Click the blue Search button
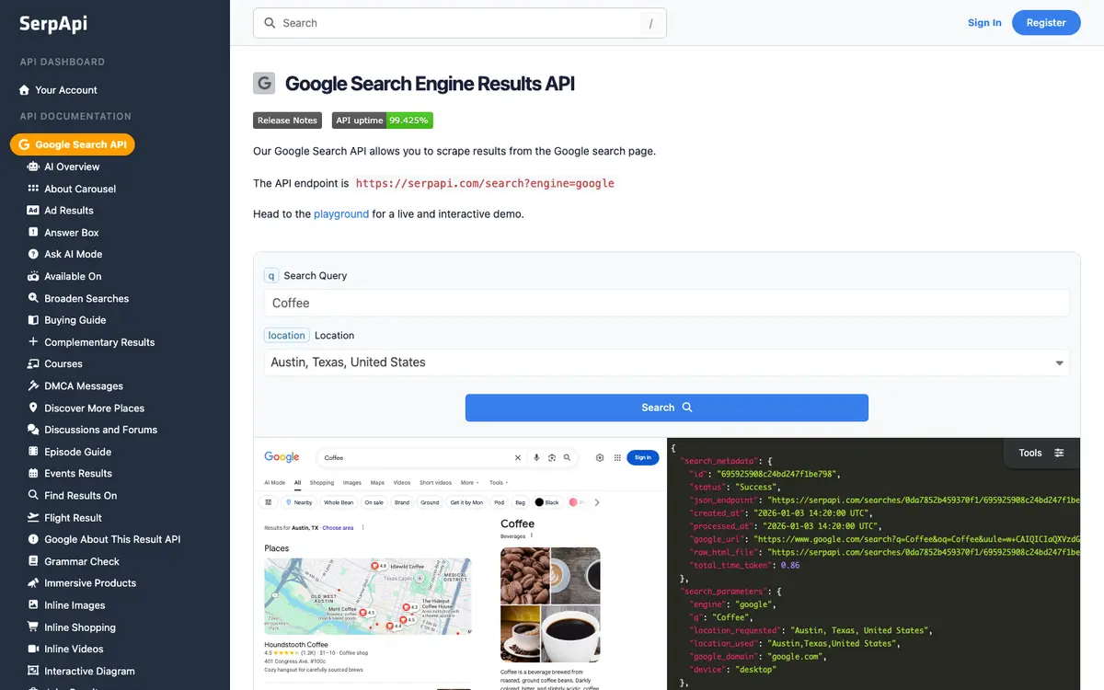 click(666, 408)
